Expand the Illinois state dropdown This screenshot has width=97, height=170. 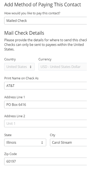pyautogui.click(x=25, y=142)
